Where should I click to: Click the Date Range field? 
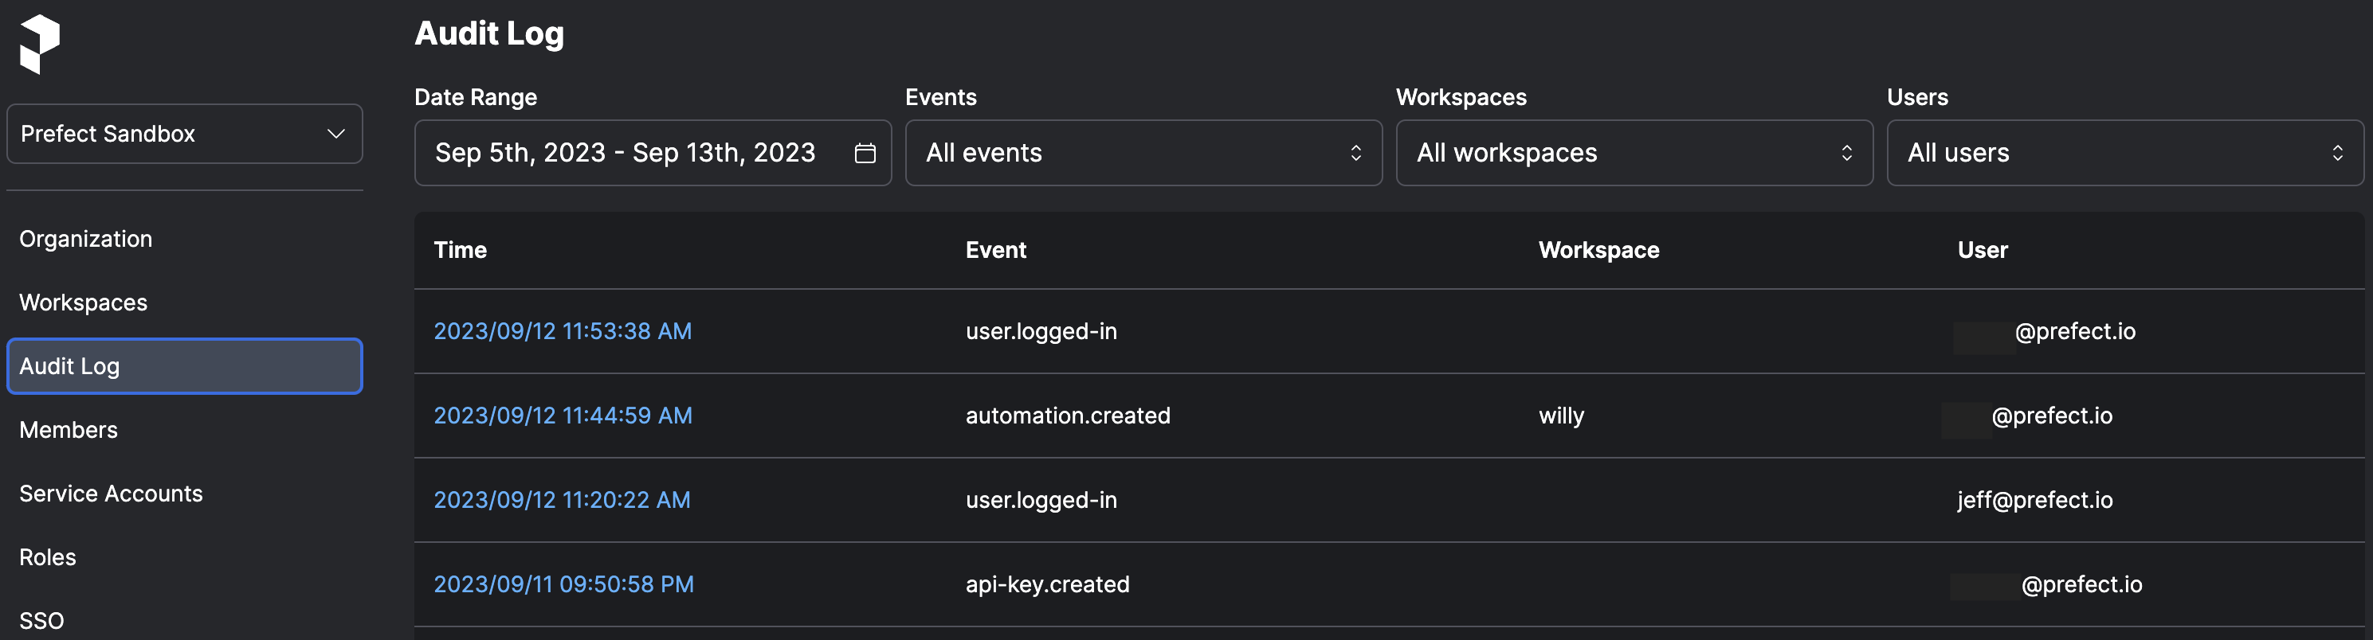click(652, 153)
